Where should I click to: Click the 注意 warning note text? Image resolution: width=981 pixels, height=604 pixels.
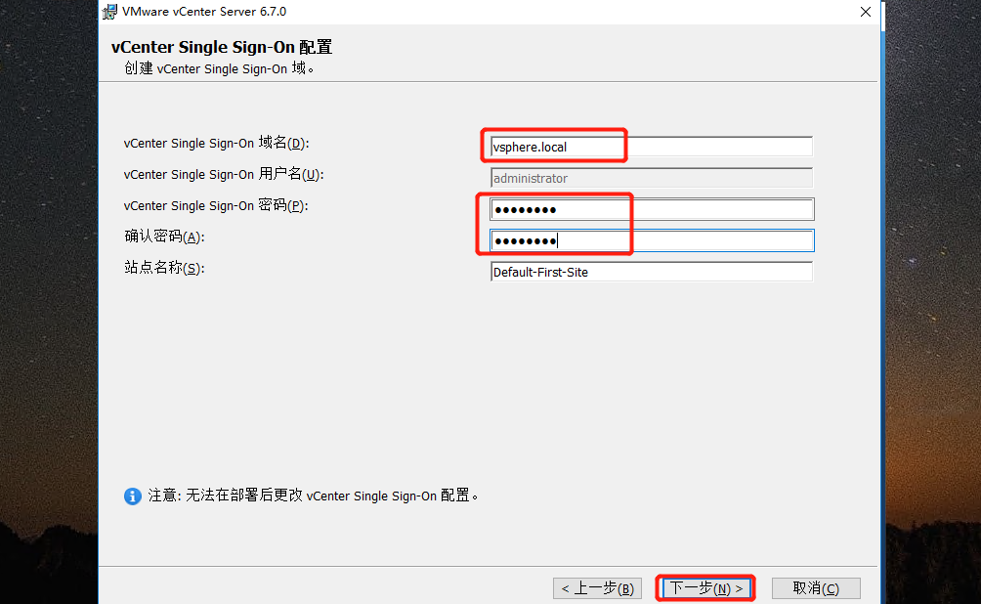pos(313,496)
